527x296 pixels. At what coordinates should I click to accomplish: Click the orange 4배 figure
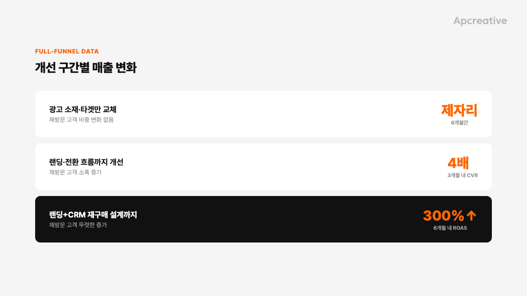(458, 163)
